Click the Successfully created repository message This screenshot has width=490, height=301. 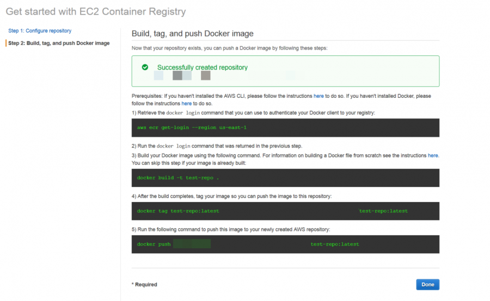(x=202, y=67)
